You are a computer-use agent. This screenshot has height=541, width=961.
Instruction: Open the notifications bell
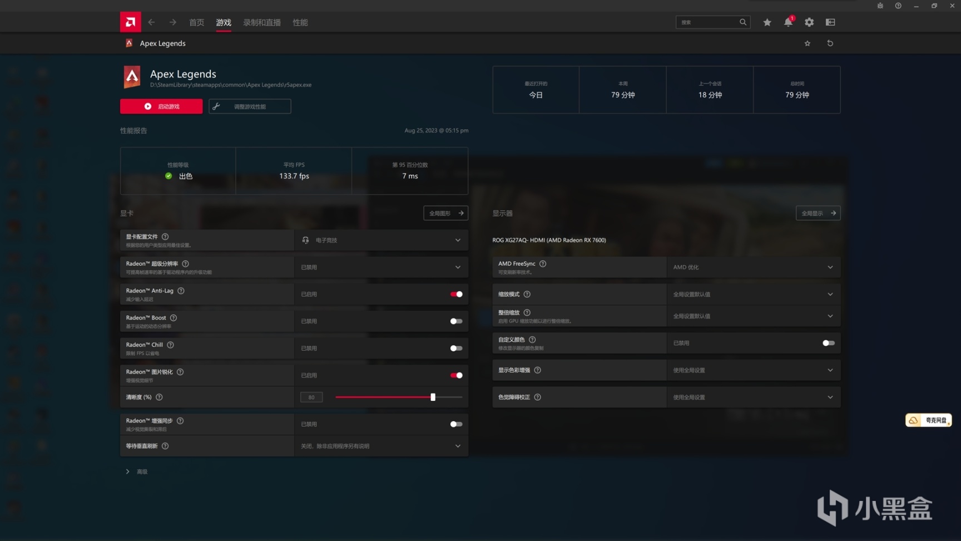[x=788, y=22]
